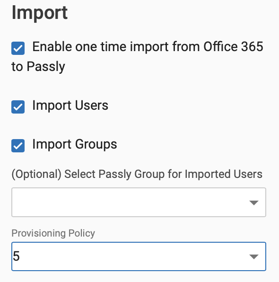
Task: Expand the Provisioning Policy dropdown arrow
Action: (254, 256)
